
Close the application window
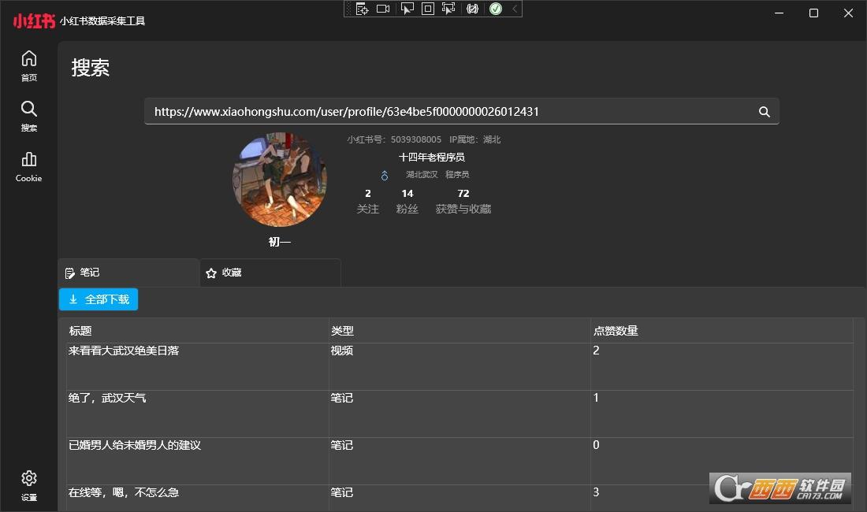[848, 13]
